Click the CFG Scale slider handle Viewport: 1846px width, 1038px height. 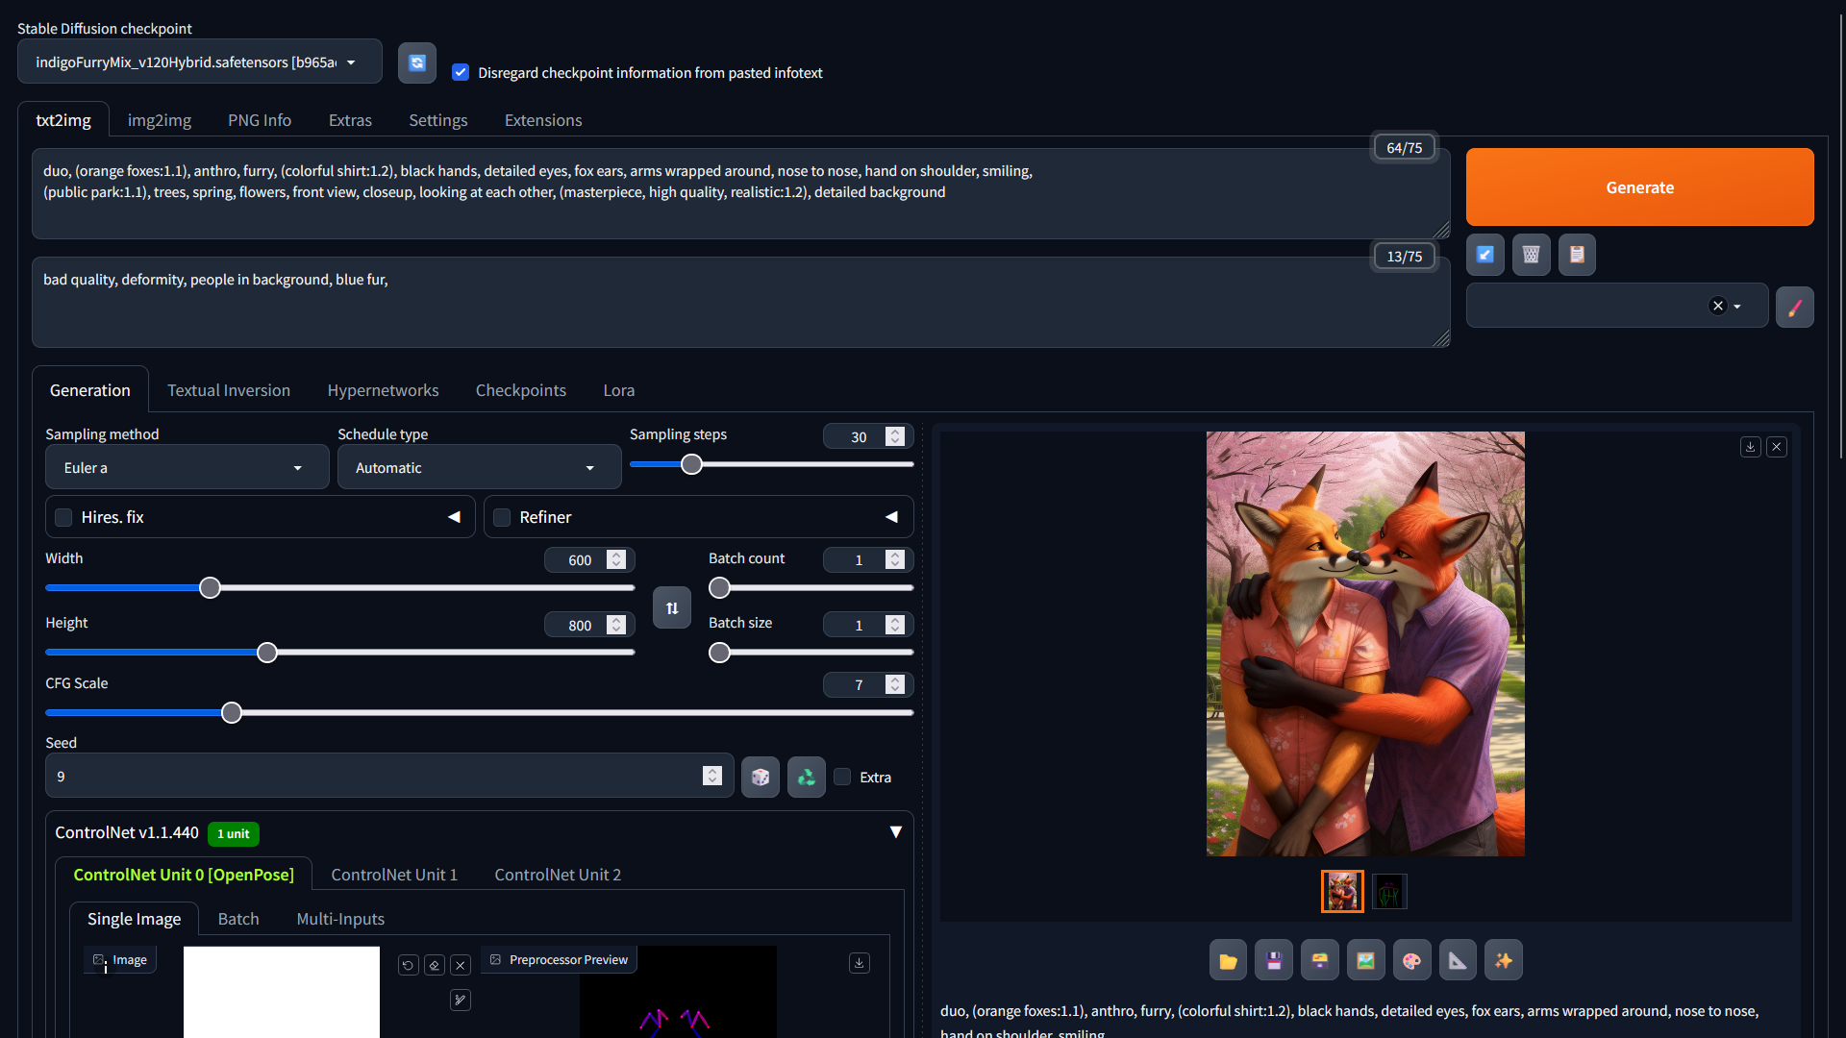click(232, 713)
